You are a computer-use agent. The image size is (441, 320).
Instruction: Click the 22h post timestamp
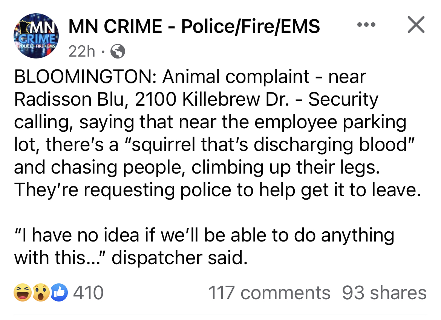[x=82, y=52]
